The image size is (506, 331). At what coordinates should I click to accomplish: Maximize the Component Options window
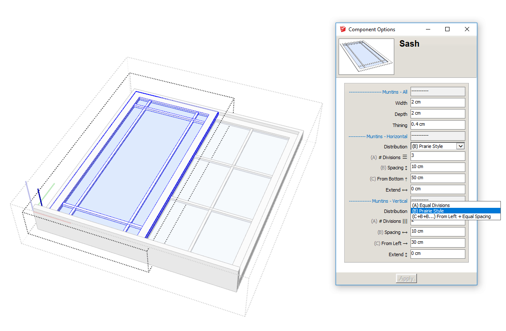(447, 30)
